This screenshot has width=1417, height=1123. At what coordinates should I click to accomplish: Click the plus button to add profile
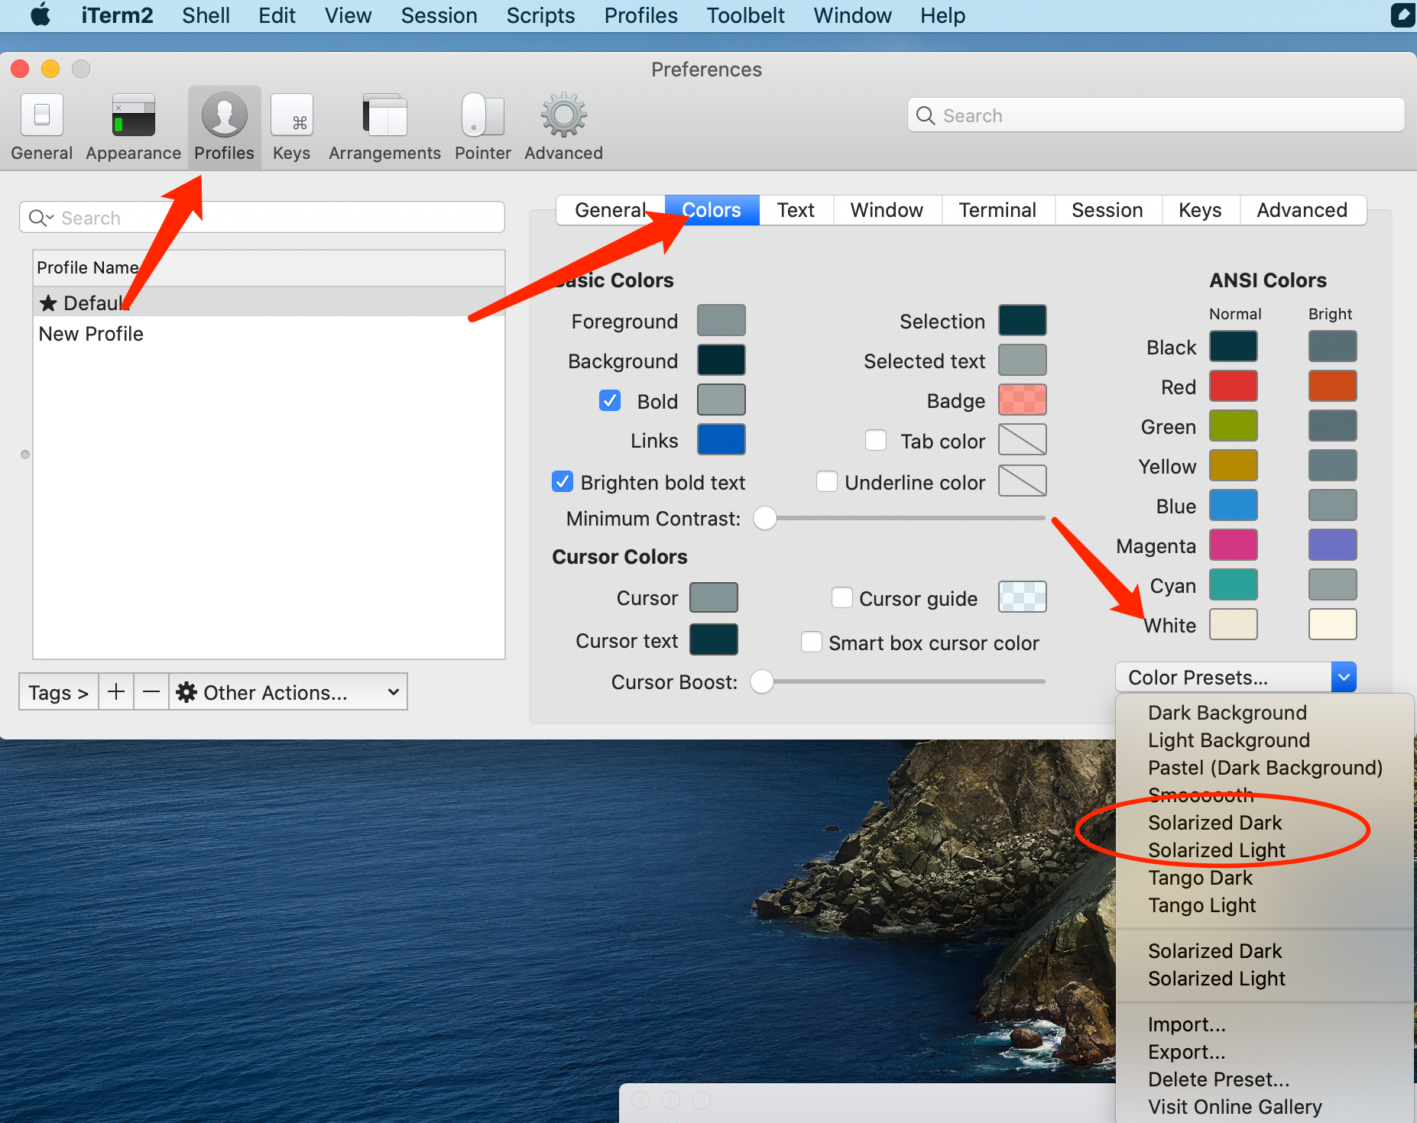click(116, 692)
